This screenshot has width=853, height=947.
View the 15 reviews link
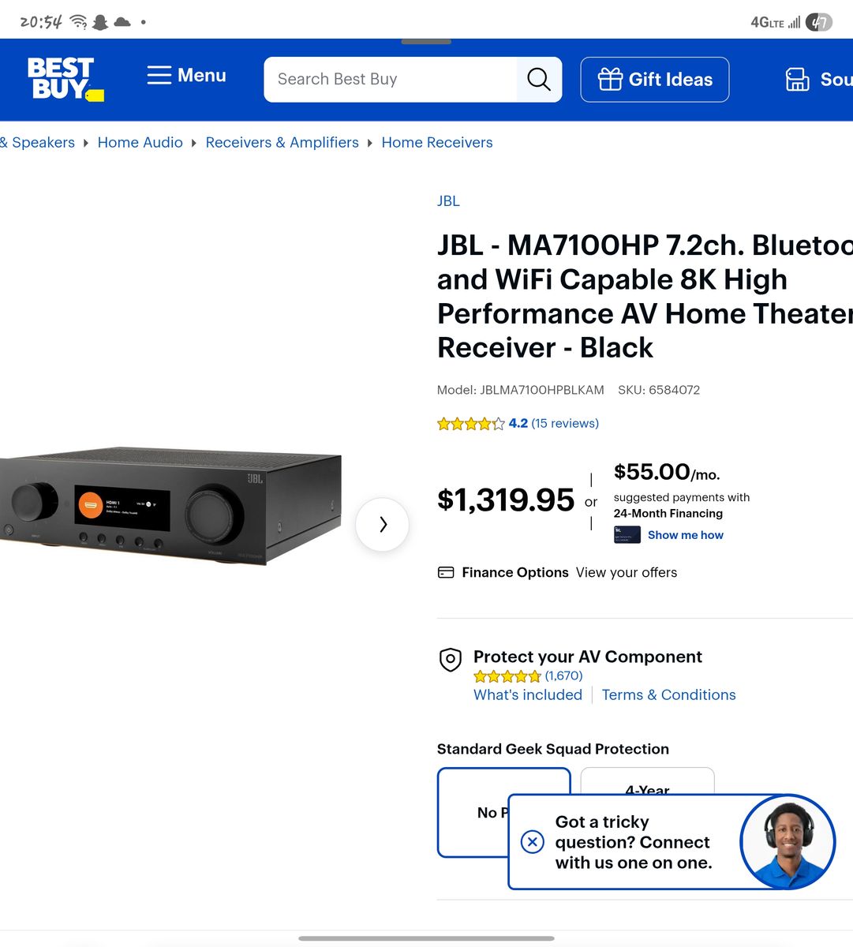click(x=565, y=424)
